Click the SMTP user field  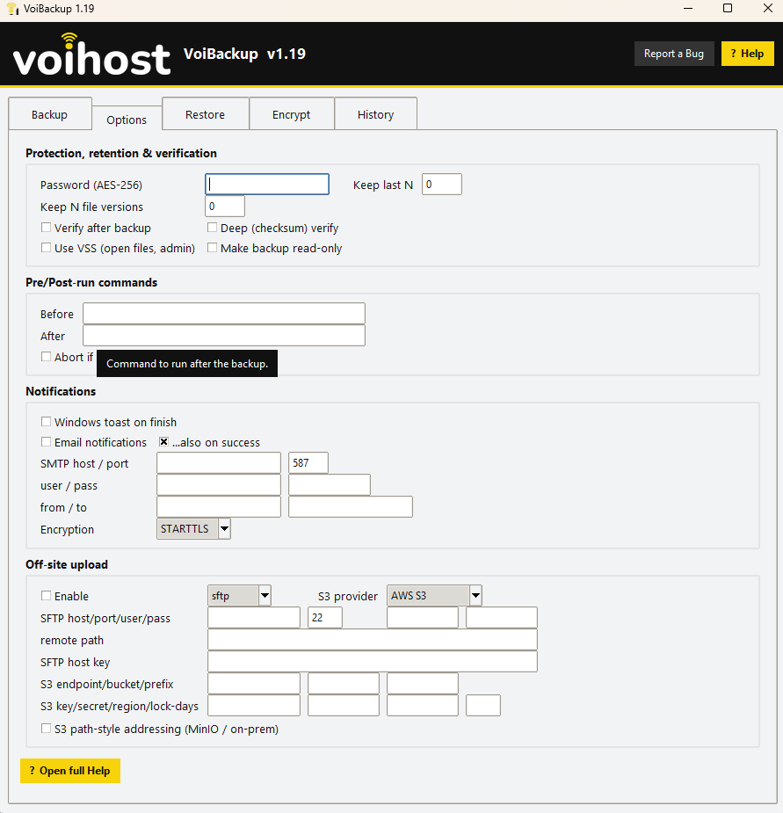coord(219,485)
